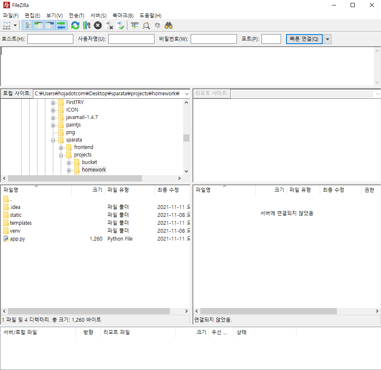Go to parent directory '..' entry
381x370 pixels.
tap(96, 199)
